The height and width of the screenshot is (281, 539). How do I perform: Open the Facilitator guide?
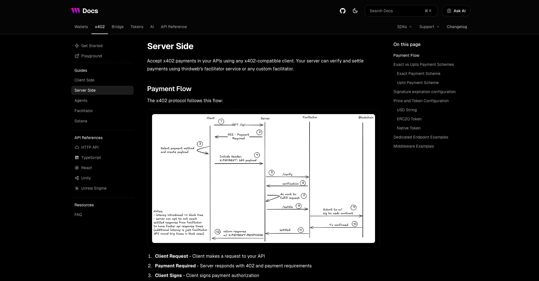(x=102, y=111)
